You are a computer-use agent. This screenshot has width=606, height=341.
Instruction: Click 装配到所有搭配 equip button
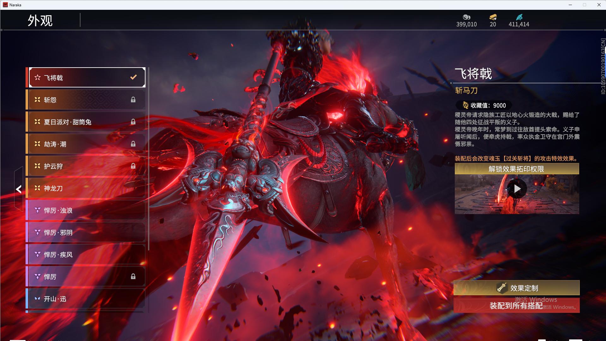(517, 305)
